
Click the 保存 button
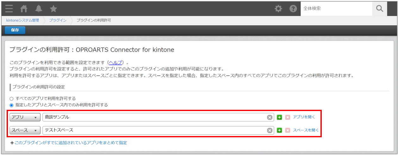[15, 30]
